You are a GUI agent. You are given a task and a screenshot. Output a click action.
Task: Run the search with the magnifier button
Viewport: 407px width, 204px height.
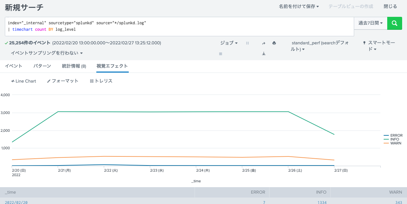[394, 23]
